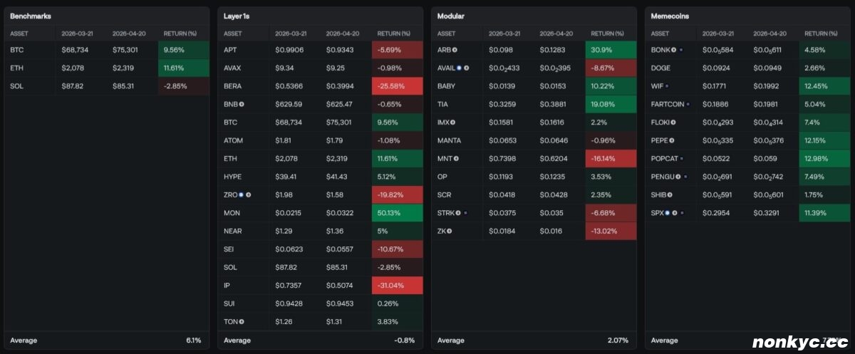The image size is (855, 354).
Task: Click the icon next to FLOKI
Action: click(x=674, y=123)
